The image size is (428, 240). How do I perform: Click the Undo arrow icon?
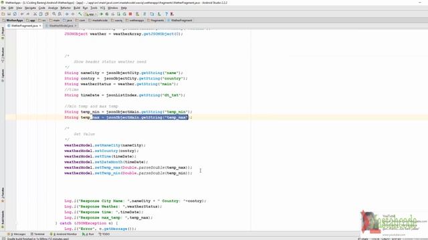[x=22, y=14]
